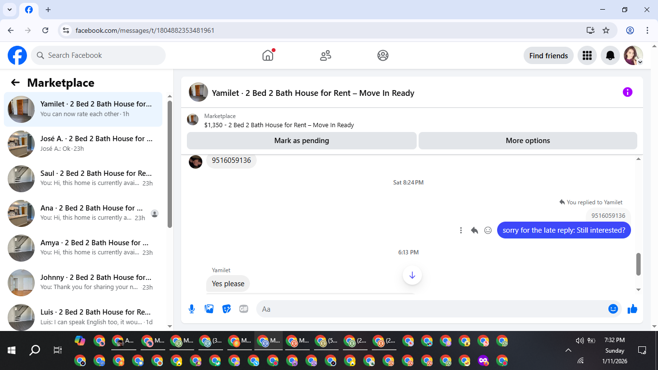
Task: Open the Johnny conversation
Action: (83, 283)
